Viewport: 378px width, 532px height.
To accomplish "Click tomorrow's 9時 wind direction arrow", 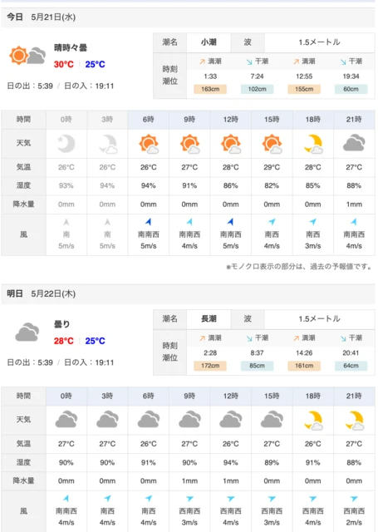I will coord(189,499).
